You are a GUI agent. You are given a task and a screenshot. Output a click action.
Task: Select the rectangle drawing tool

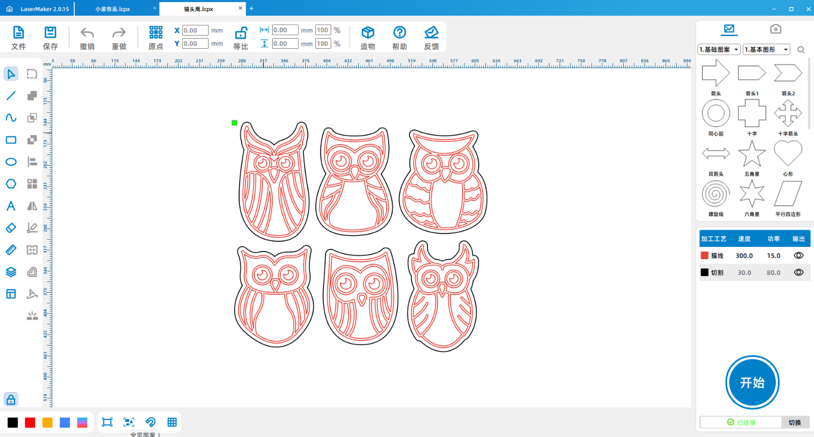tap(11, 140)
